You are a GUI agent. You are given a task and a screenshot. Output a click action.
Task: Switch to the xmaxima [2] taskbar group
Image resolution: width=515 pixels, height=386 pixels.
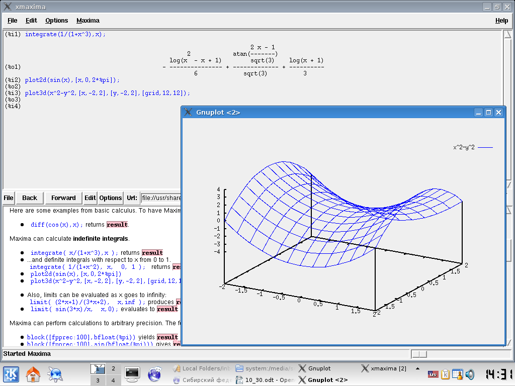pos(385,368)
